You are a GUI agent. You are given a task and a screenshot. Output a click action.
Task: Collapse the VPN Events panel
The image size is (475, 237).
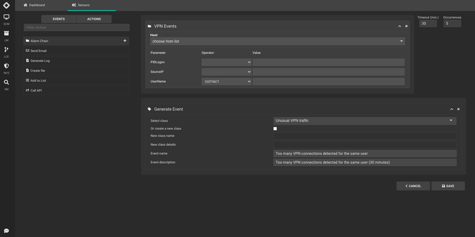point(399,26)
